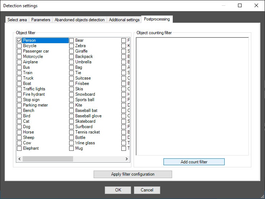
Task: Toggle the Tennis racket checkbox
Action: [72, 132]
